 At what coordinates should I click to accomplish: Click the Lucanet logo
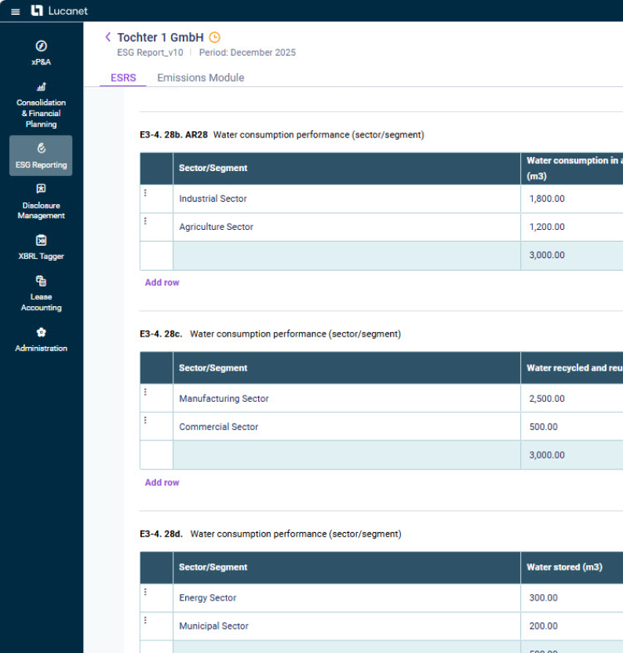pos(60,11)
